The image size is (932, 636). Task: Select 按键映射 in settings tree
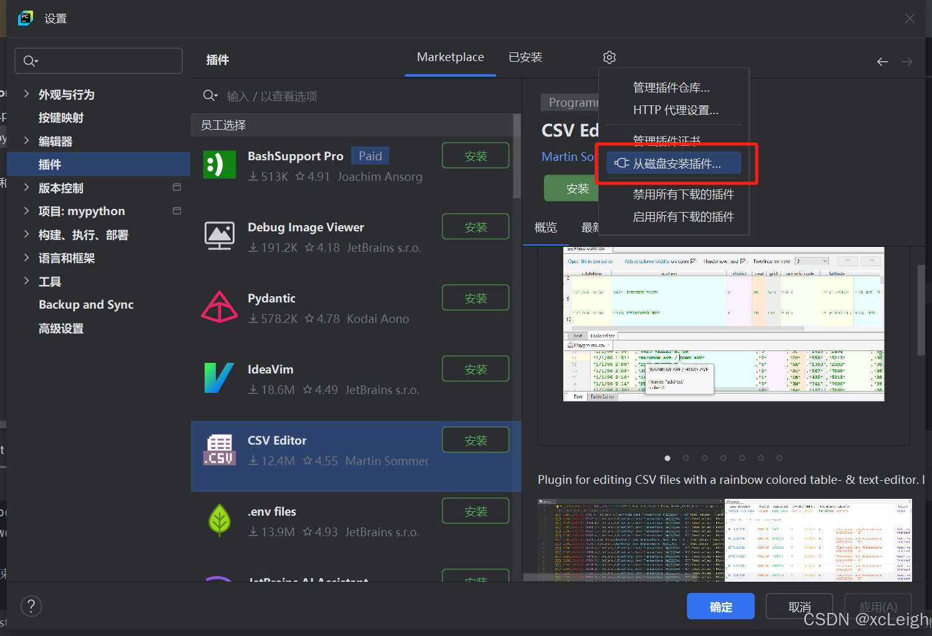(61, 118)
